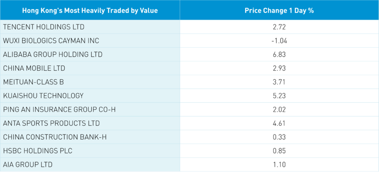Select the 0.33 price change cell
Screen dimensions: 379x173
279,137
